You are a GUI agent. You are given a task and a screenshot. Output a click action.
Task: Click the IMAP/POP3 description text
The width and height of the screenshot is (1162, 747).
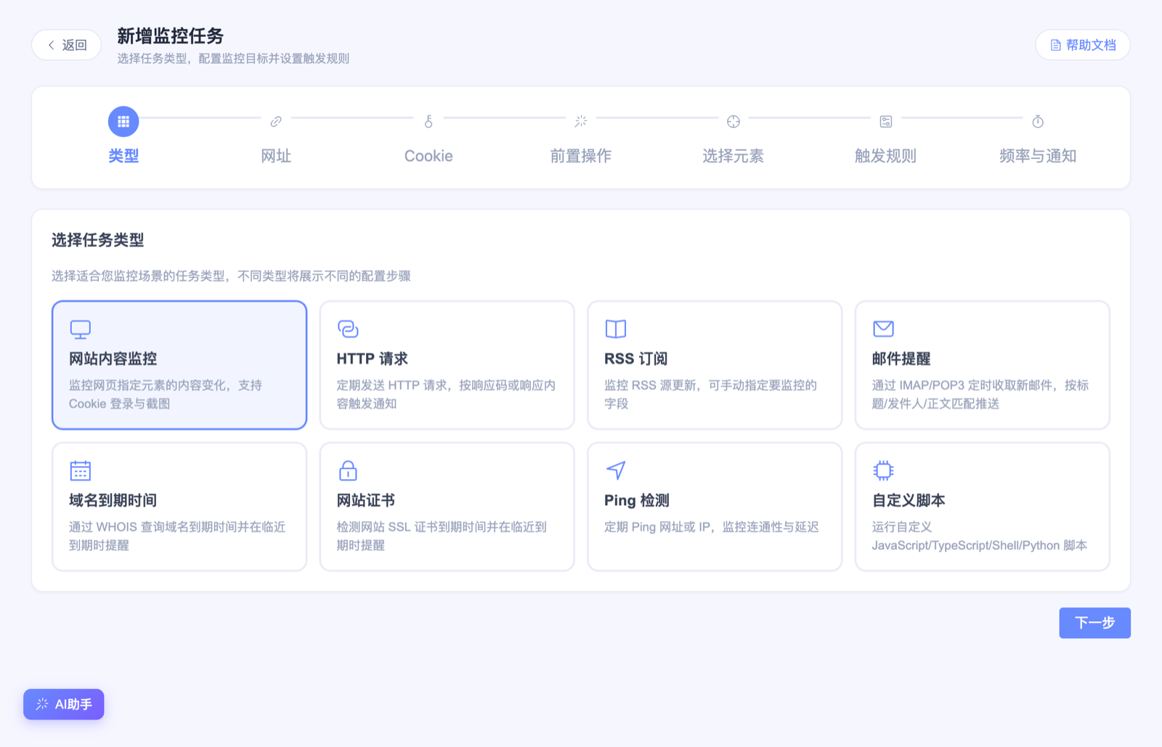(x=980, y=394)
